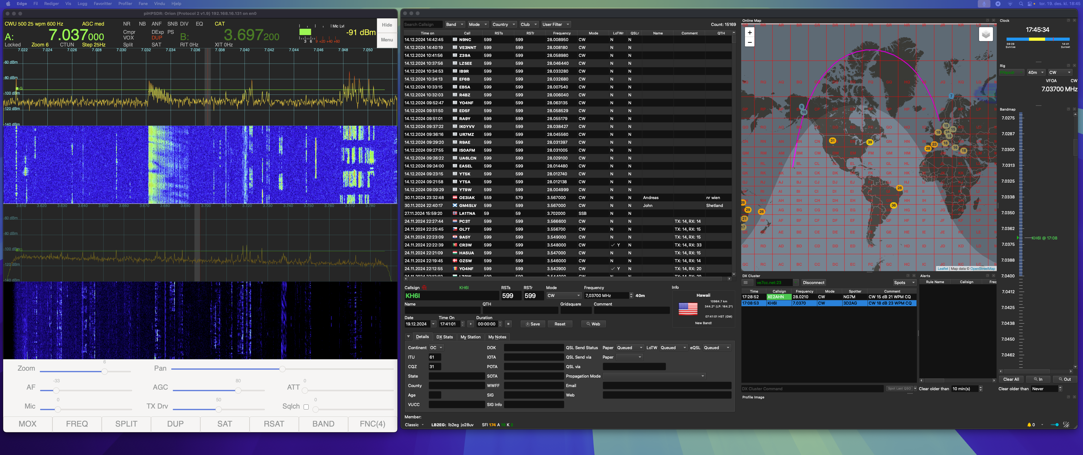Click the piHPSDR Menu button
The image size is (1083, 455).
386,40
